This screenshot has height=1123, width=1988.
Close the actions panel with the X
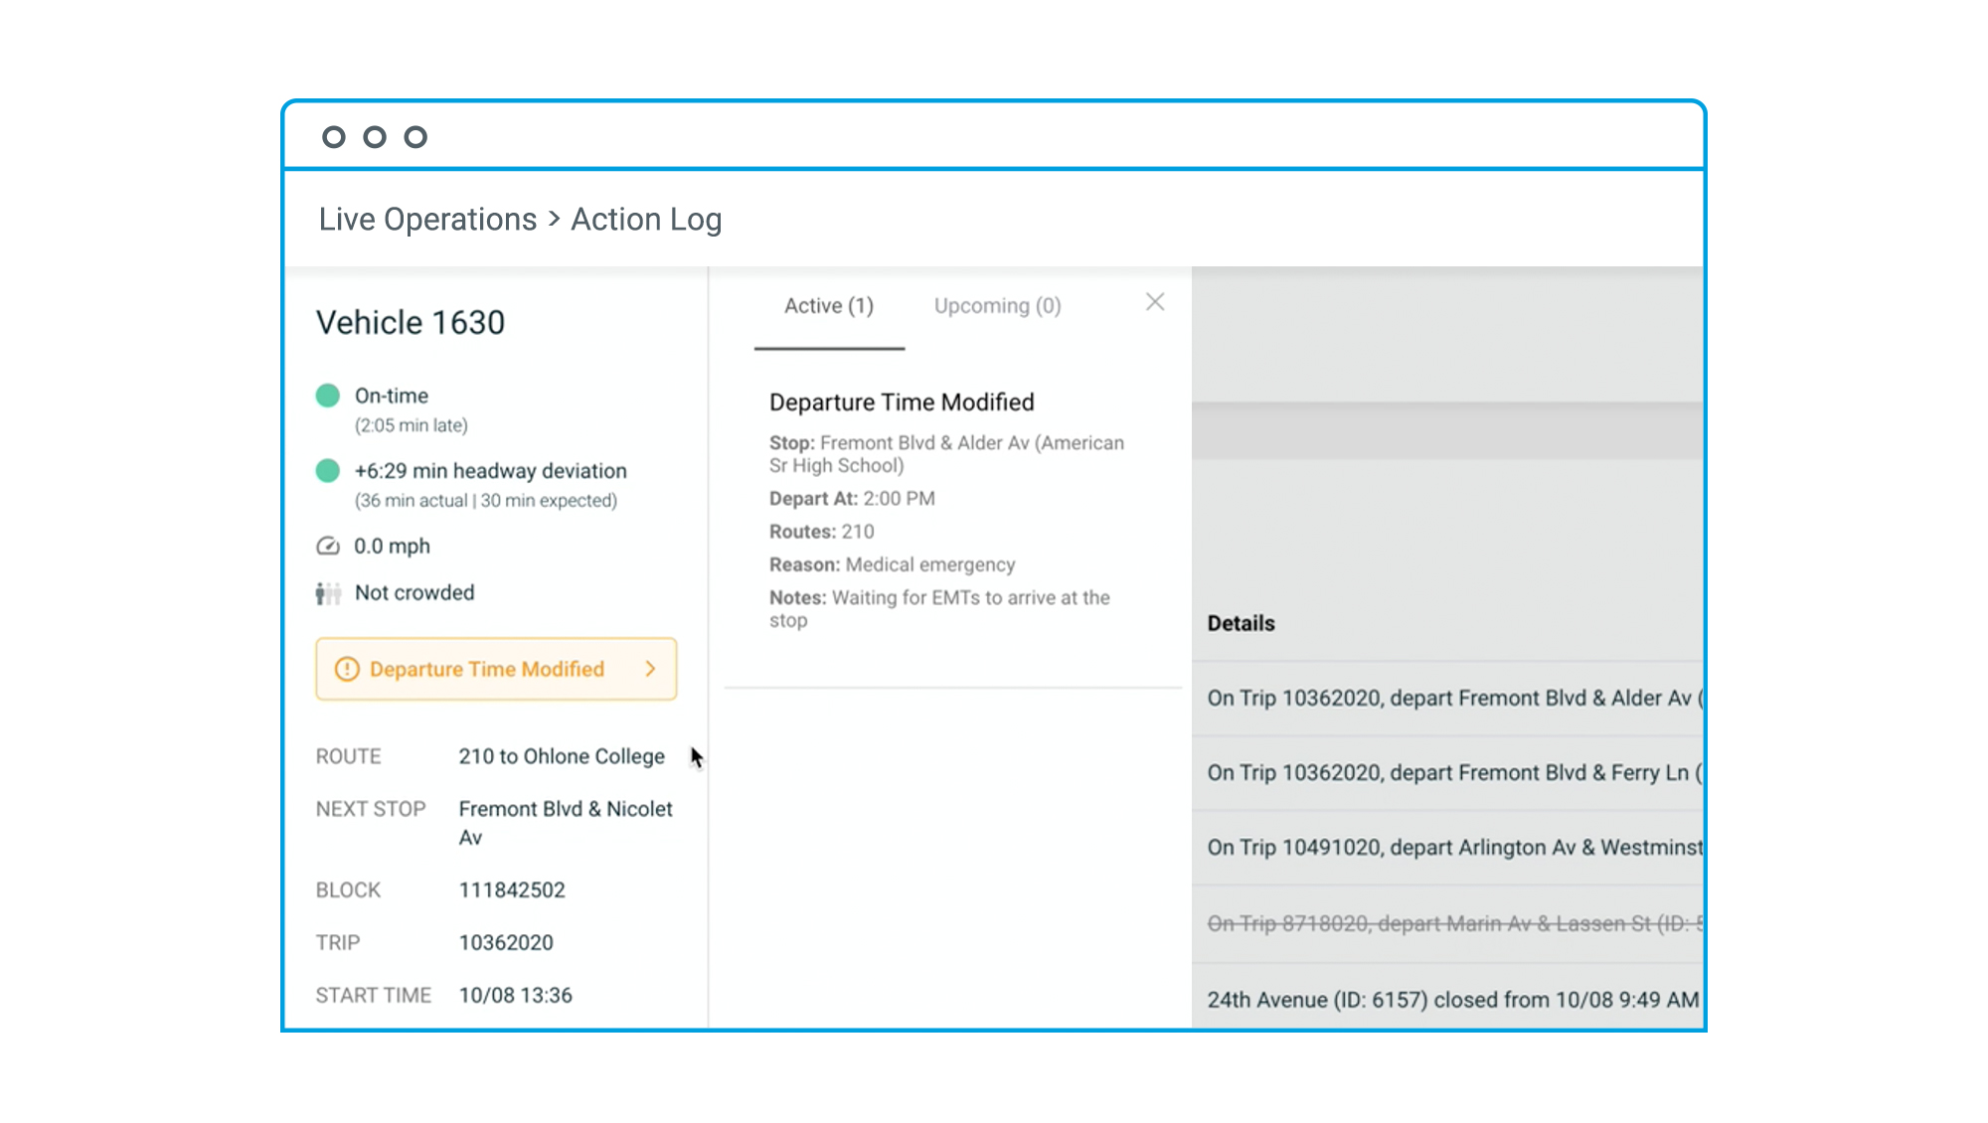tap(1154, 302)
